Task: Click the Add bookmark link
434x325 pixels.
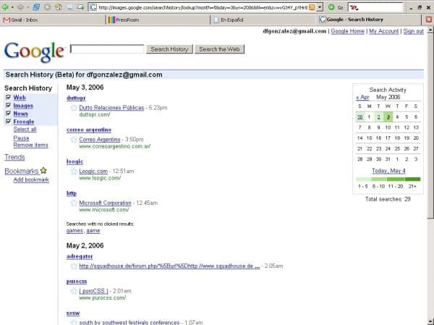Action: 31,180
